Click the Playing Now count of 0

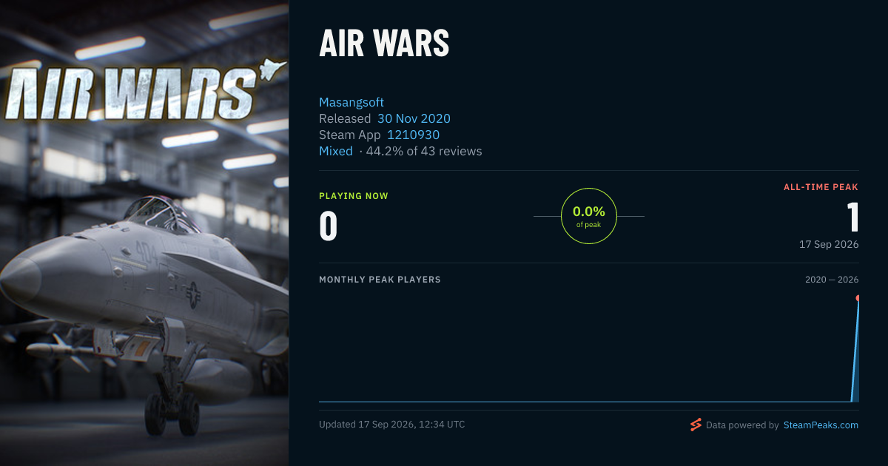(x=329, y=227)
